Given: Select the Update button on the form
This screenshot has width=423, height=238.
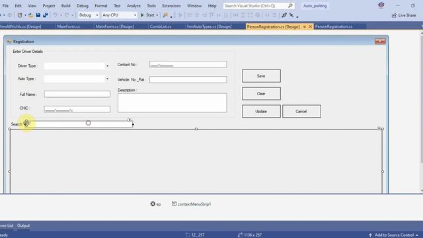Looking at the screenshot, I should (x=261, y=112).
